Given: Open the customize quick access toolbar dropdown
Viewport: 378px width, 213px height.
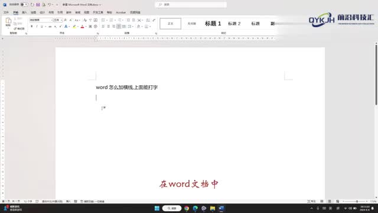Looking at the screenshot, I should tap(57, 5).
